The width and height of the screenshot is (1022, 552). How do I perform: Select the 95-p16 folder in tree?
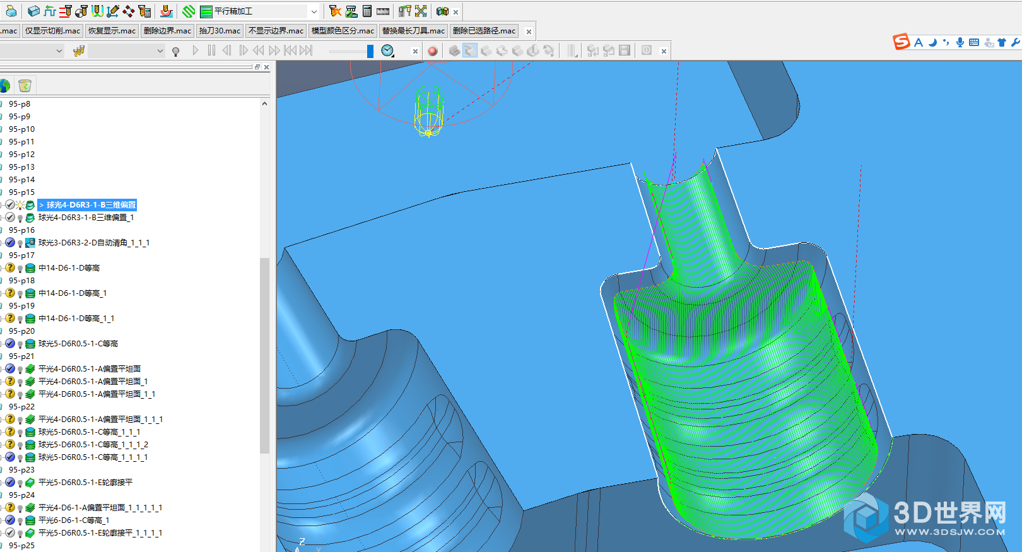22,230
